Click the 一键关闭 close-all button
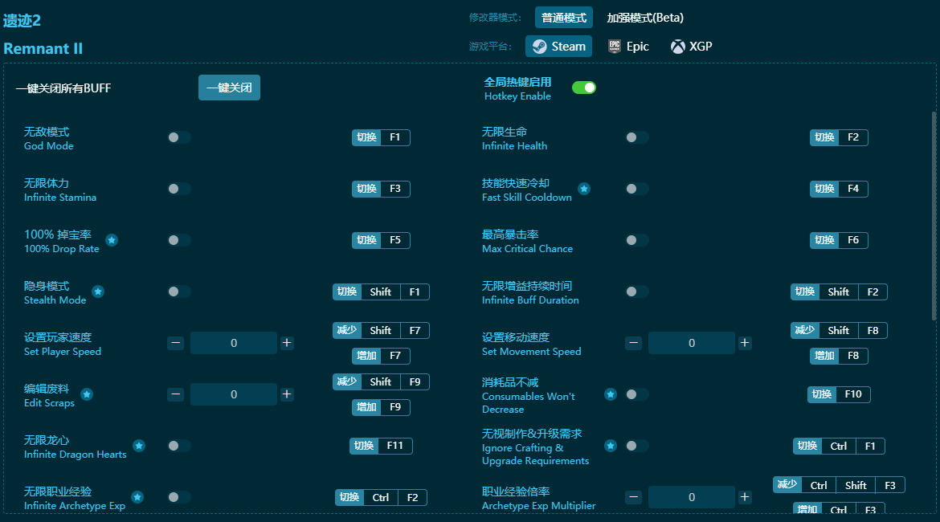The image size is (940, 522). (x=229, y=88)
